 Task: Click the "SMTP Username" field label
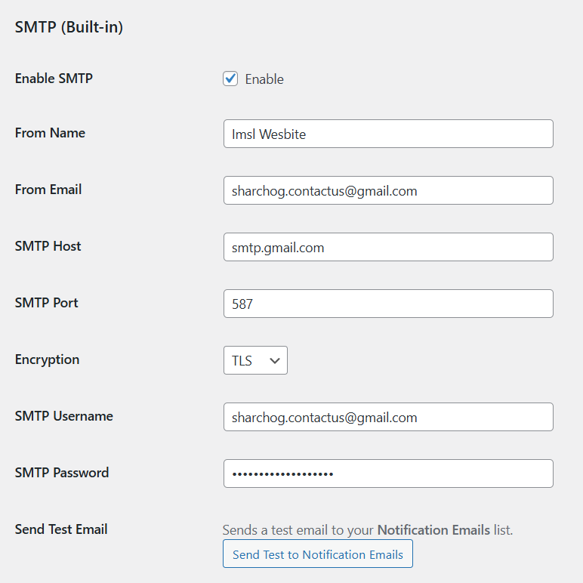pyautogui.click(x=64, y=416)
